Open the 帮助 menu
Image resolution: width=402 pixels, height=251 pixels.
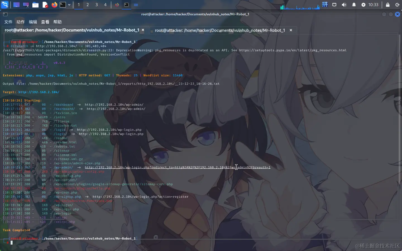58,22
